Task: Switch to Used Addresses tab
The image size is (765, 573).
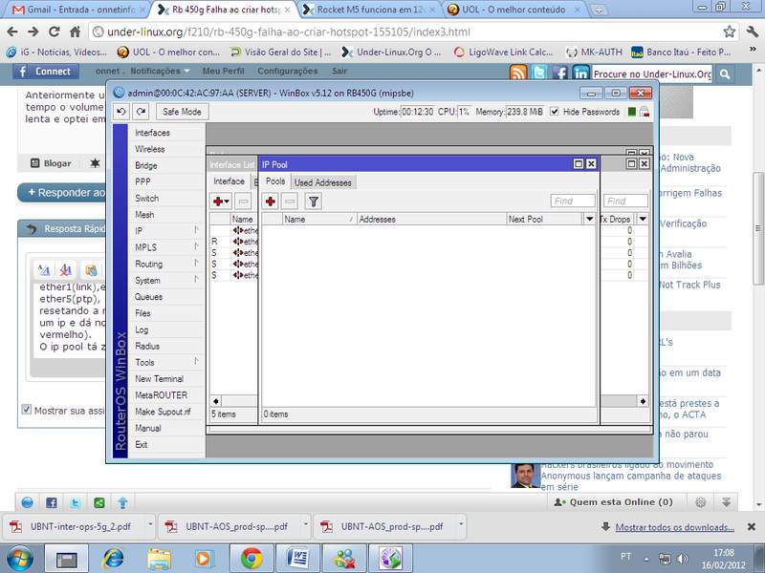Action: pyautogui.click(x=322, y=182)
